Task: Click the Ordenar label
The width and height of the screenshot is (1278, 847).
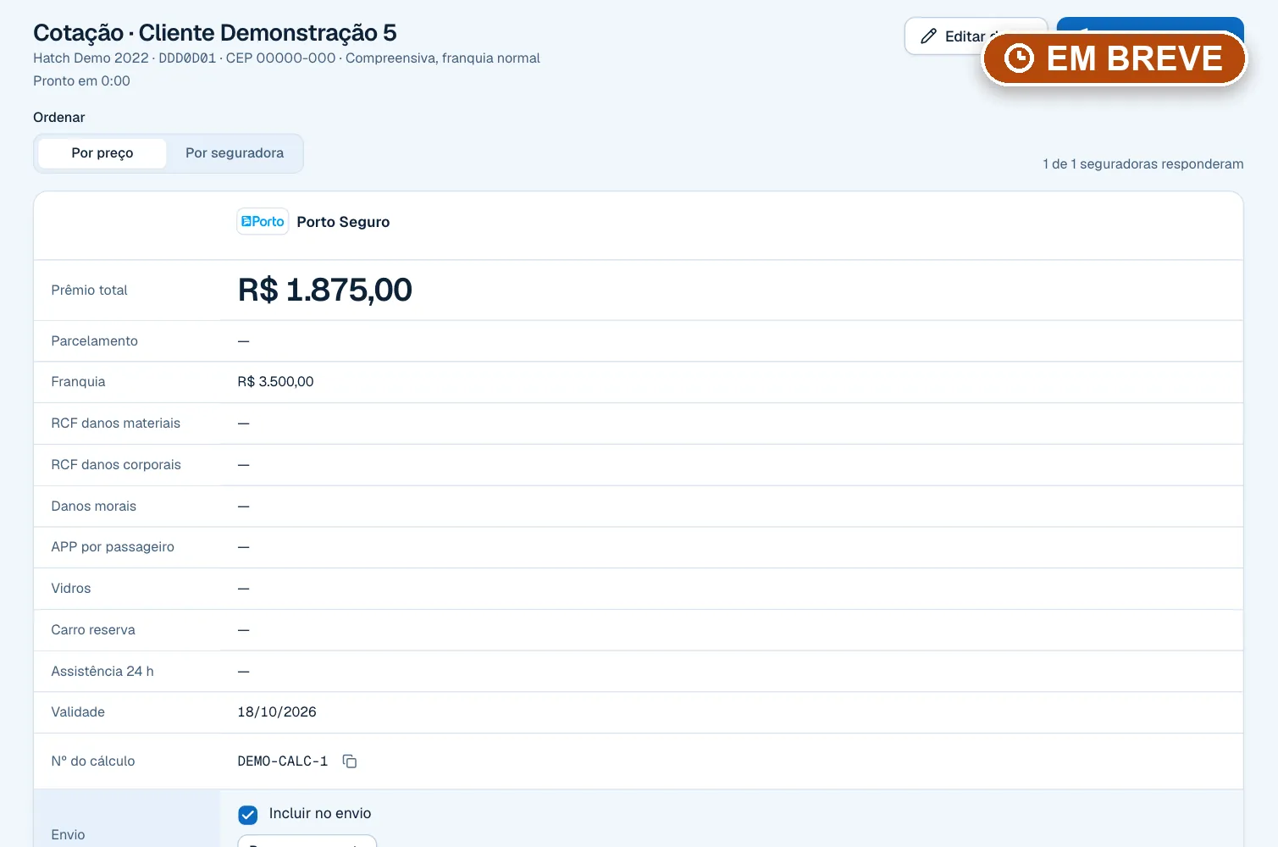Action: 59,118
